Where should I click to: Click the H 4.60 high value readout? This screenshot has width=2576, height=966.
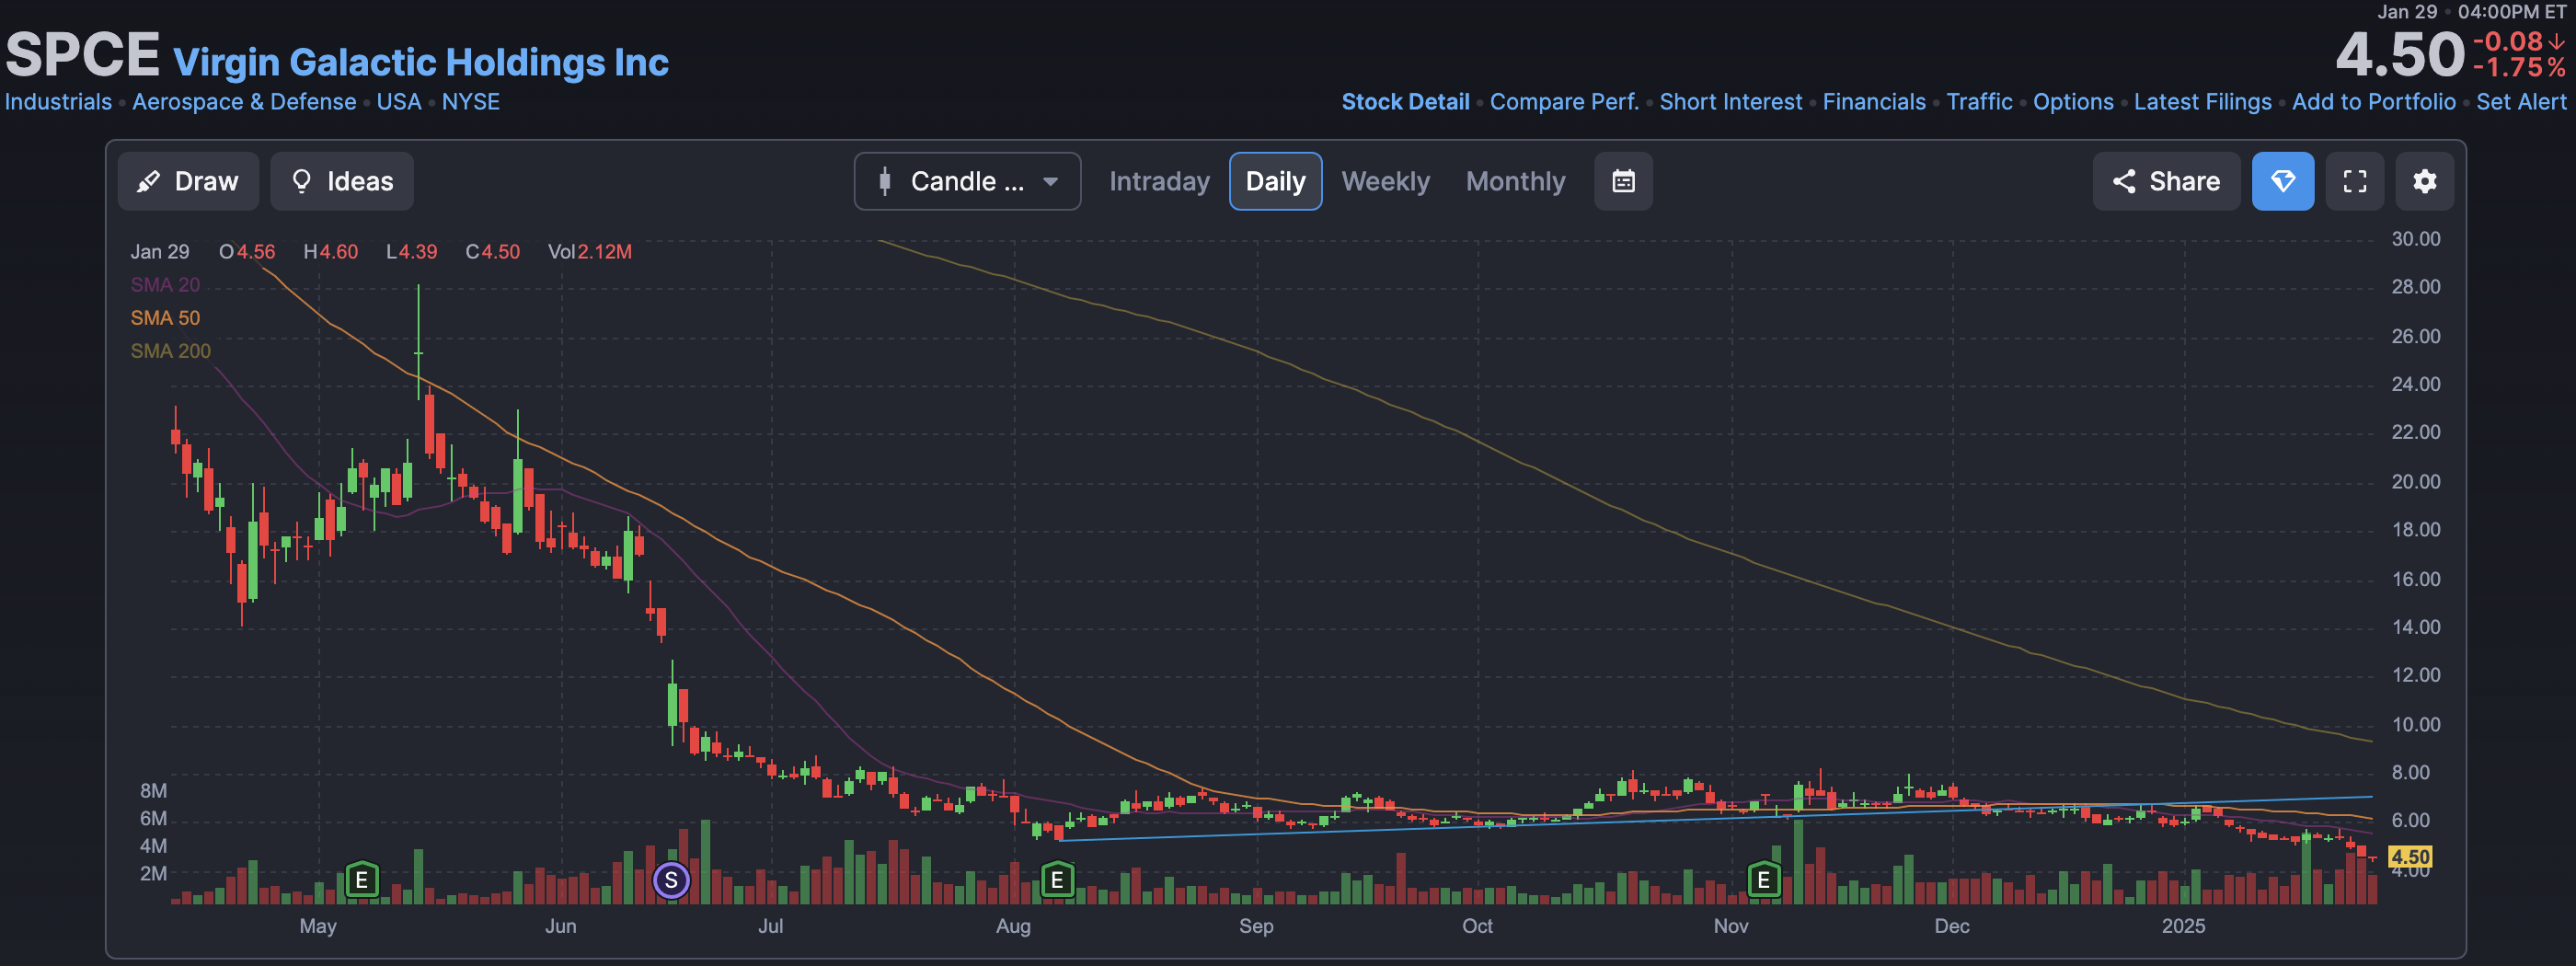(x=331, y=252)
